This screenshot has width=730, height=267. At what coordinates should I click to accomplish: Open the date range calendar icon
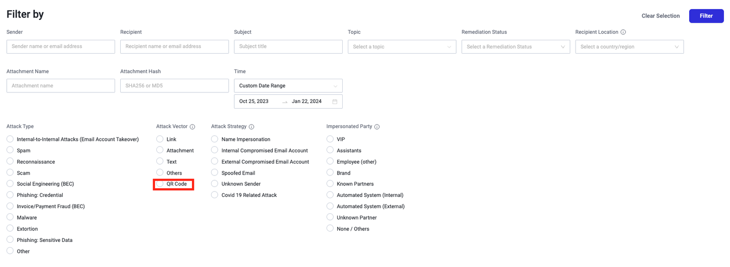click(335, 101)
